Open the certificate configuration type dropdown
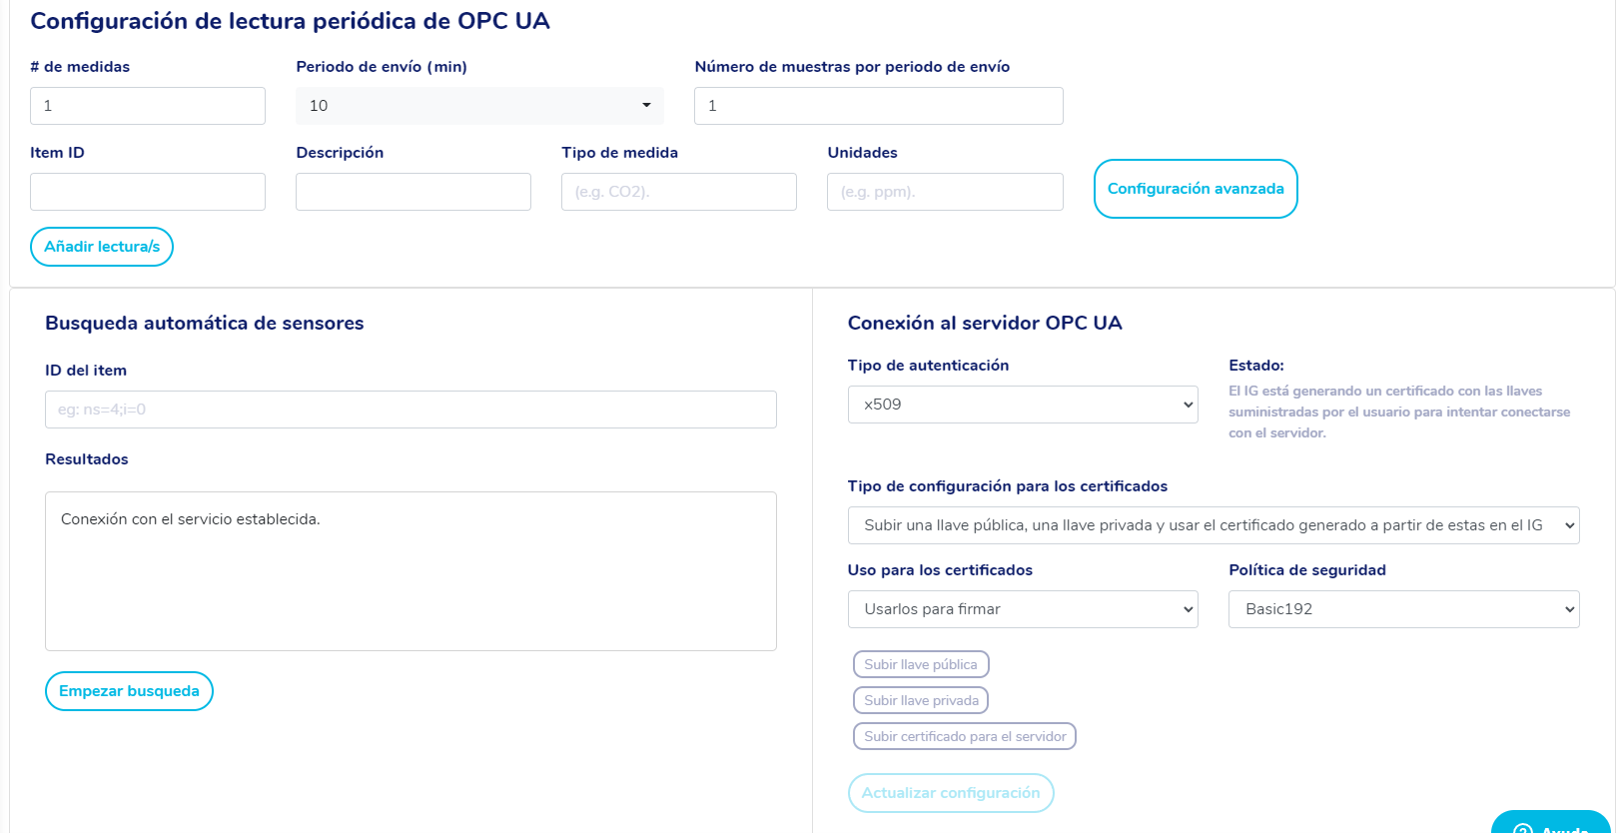This screenshot has height=833, width=1624. [1213, 524]
